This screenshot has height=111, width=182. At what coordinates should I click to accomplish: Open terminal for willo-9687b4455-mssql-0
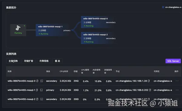click(x=42, y=81)
